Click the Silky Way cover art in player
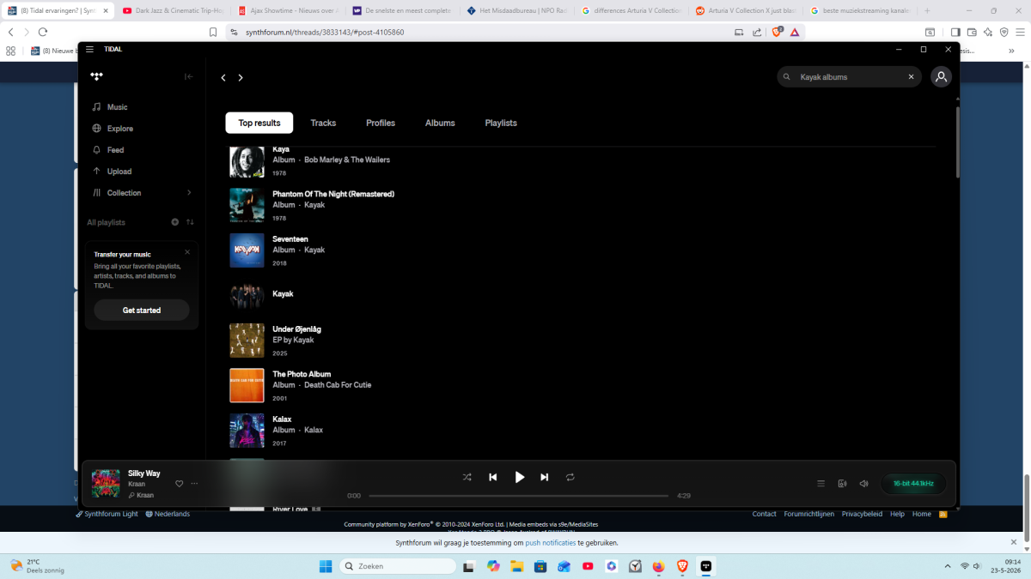1031x579 pixels. click(x=106, y=484)
